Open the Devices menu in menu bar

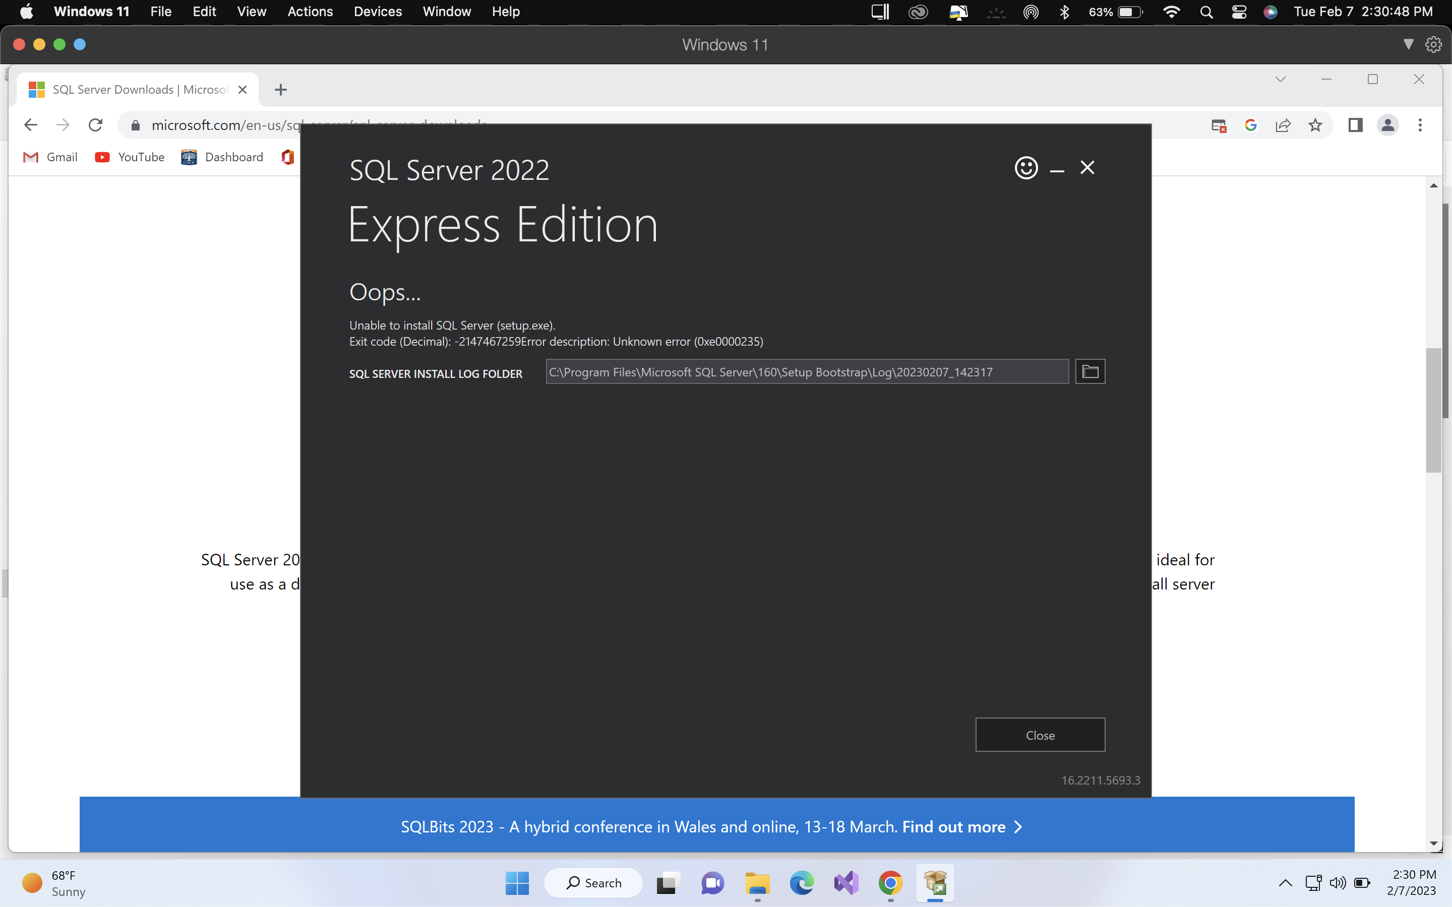pyautogui.click(x=378, y=12)
